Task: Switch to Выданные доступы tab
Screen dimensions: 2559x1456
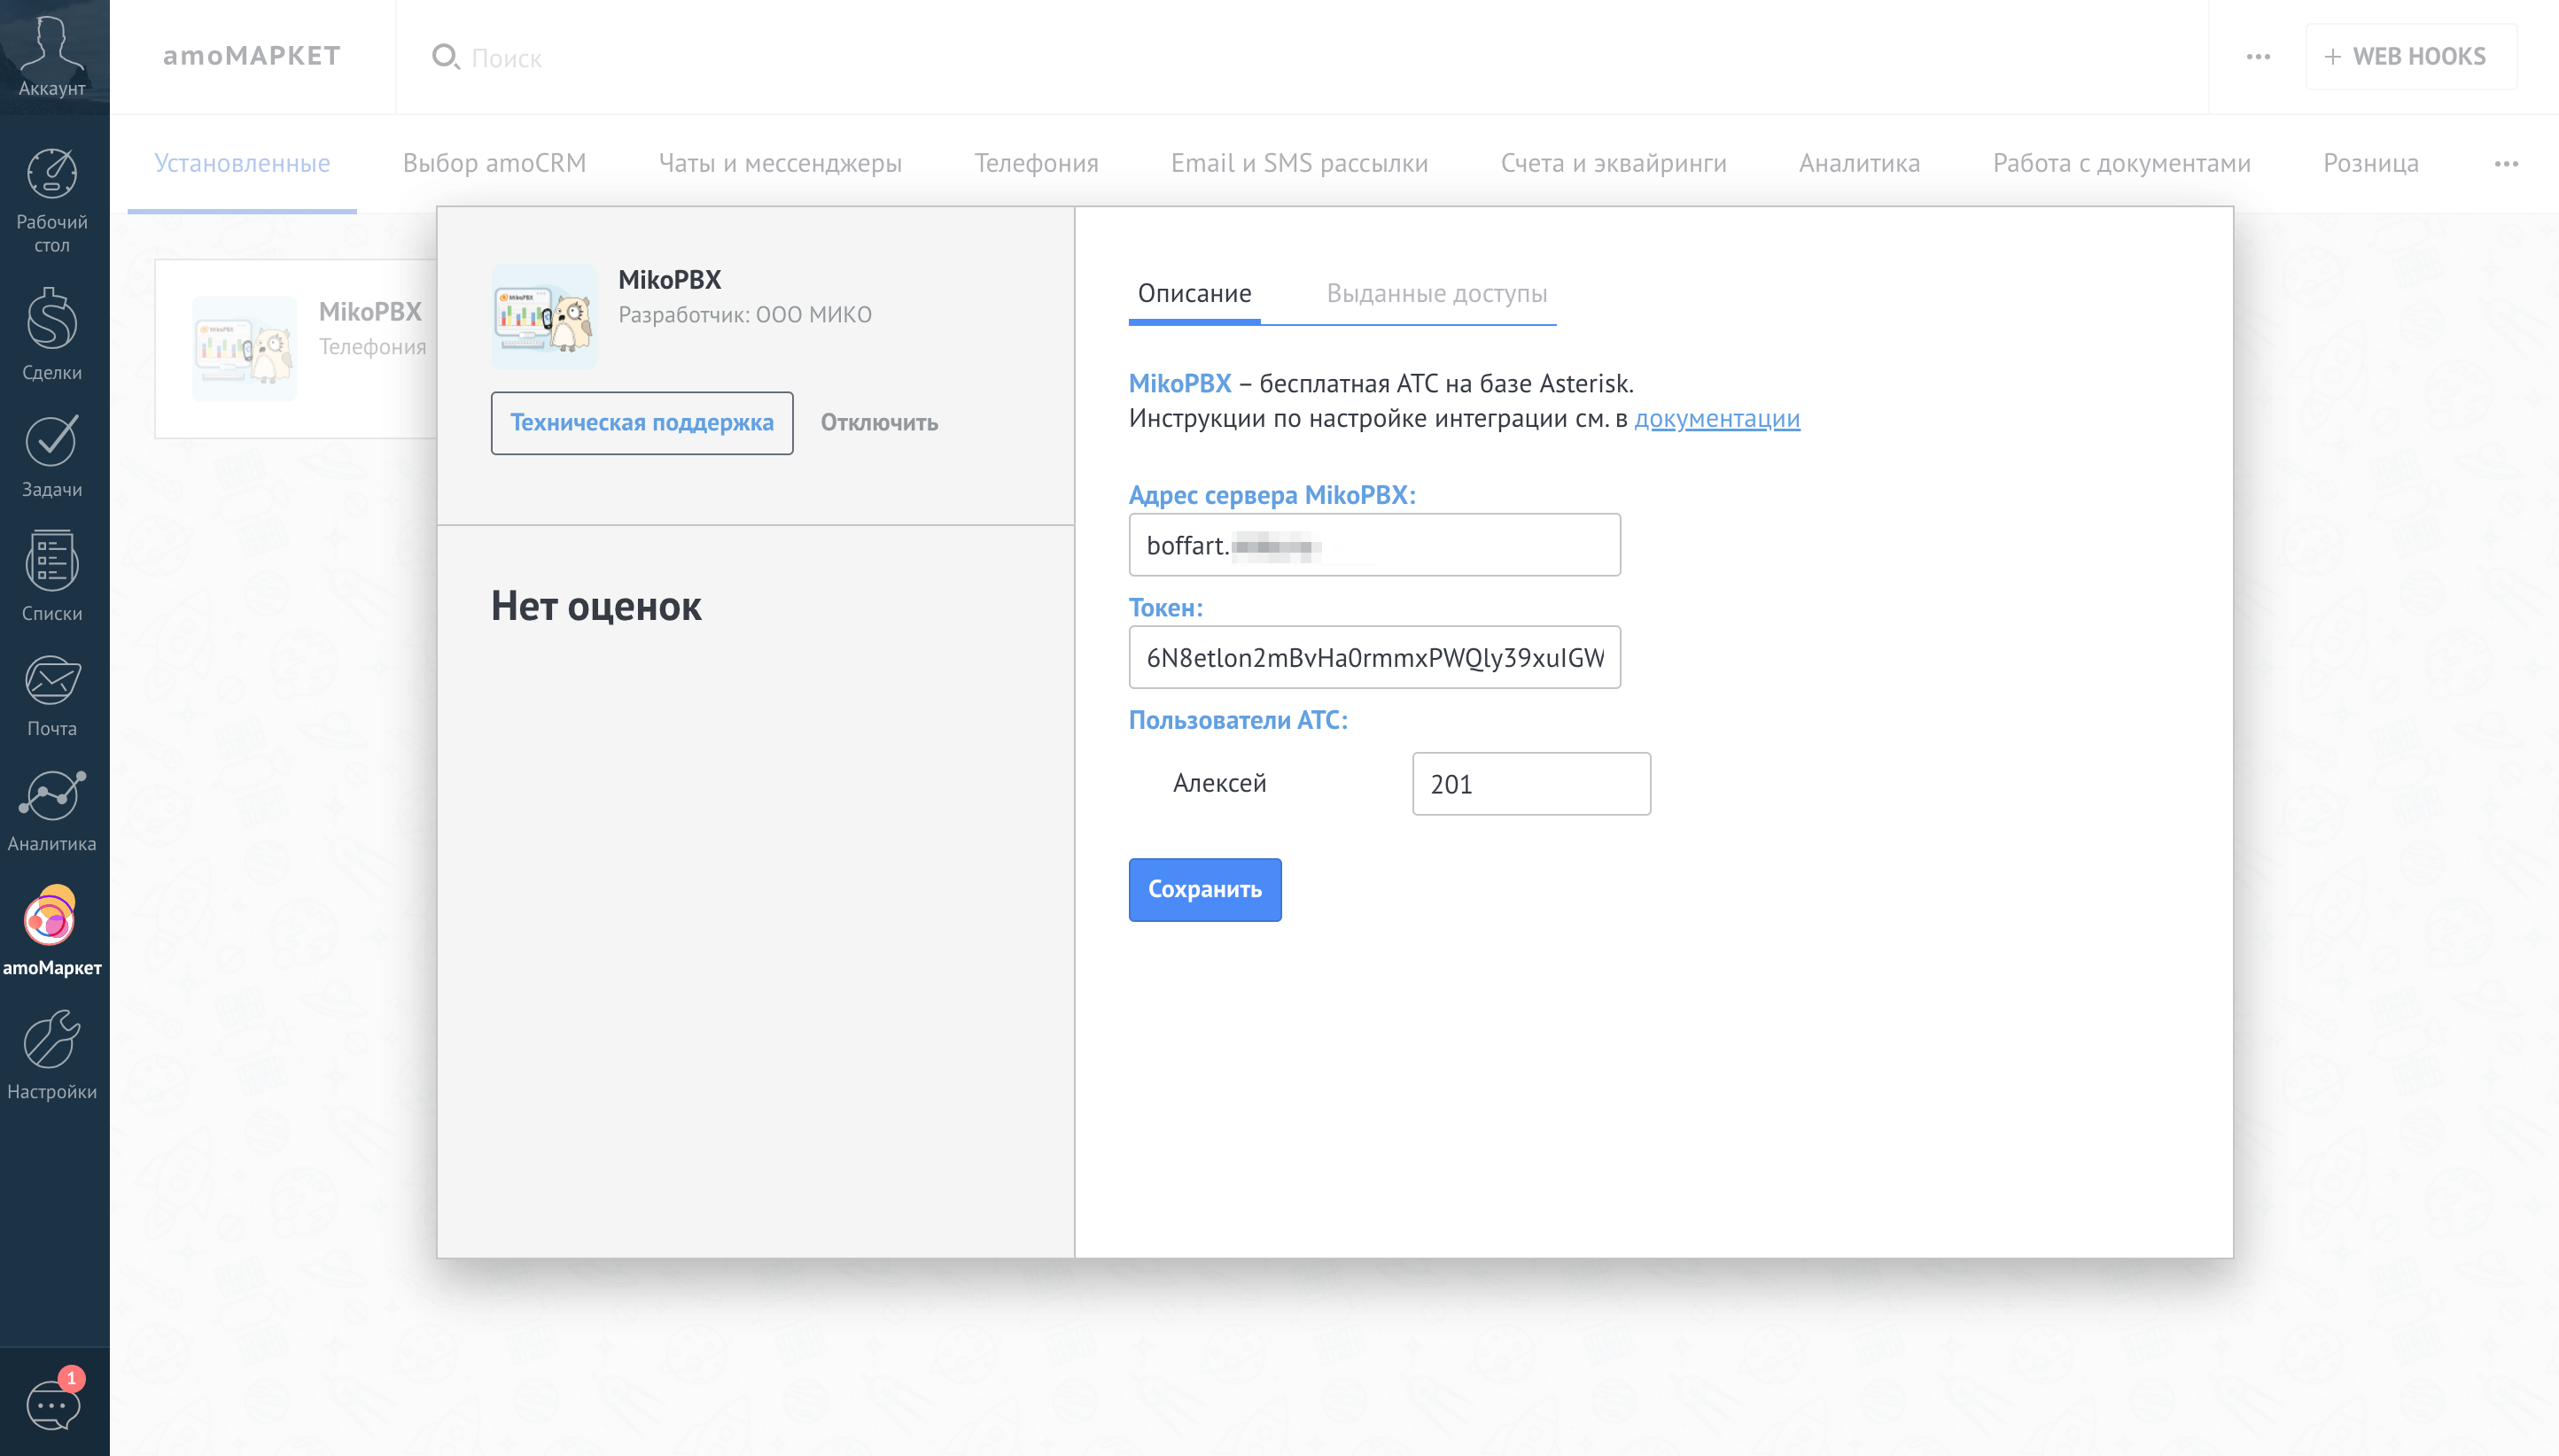Action: click(x=1435, y=294)
